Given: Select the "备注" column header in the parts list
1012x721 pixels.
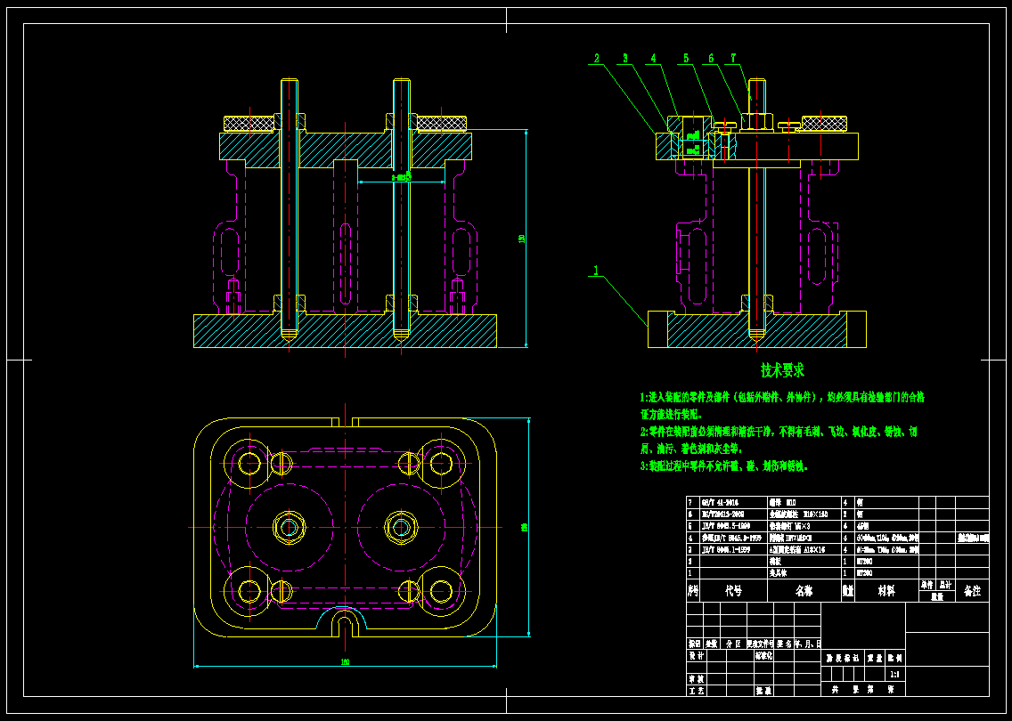Looking at the screenshot, I should click(972, 591).
